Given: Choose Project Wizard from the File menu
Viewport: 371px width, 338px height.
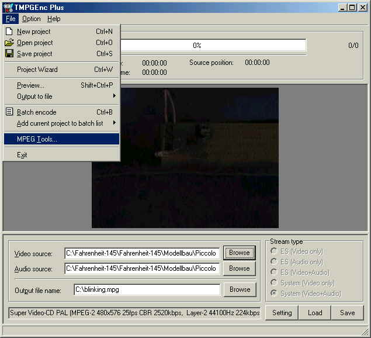Looking at the screenshot, I should coord(61,70).
